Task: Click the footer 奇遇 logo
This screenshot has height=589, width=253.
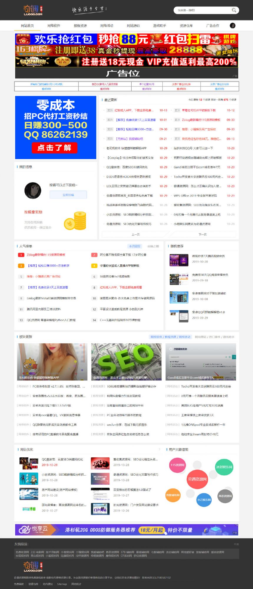Action: pos(33,566)
